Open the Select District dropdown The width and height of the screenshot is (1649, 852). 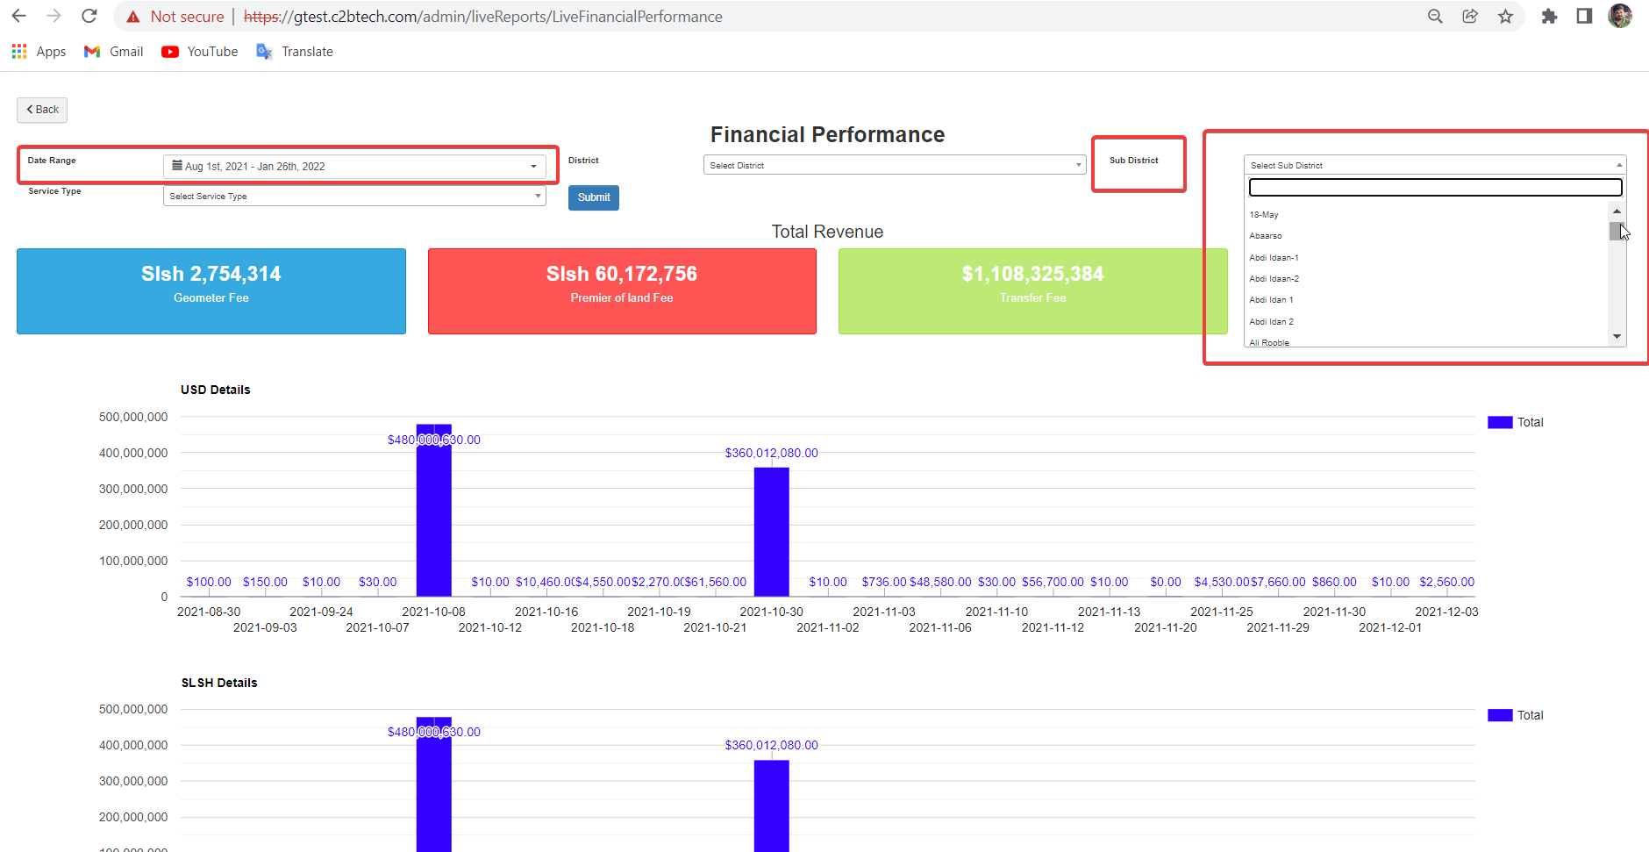pos(895,165)
